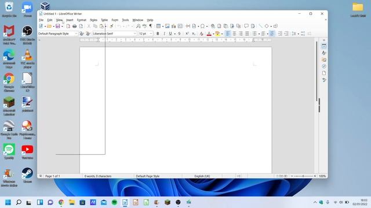
Task: Select Justified paragraph alignment
Action: pyautogui.click(x=247, y=34)
